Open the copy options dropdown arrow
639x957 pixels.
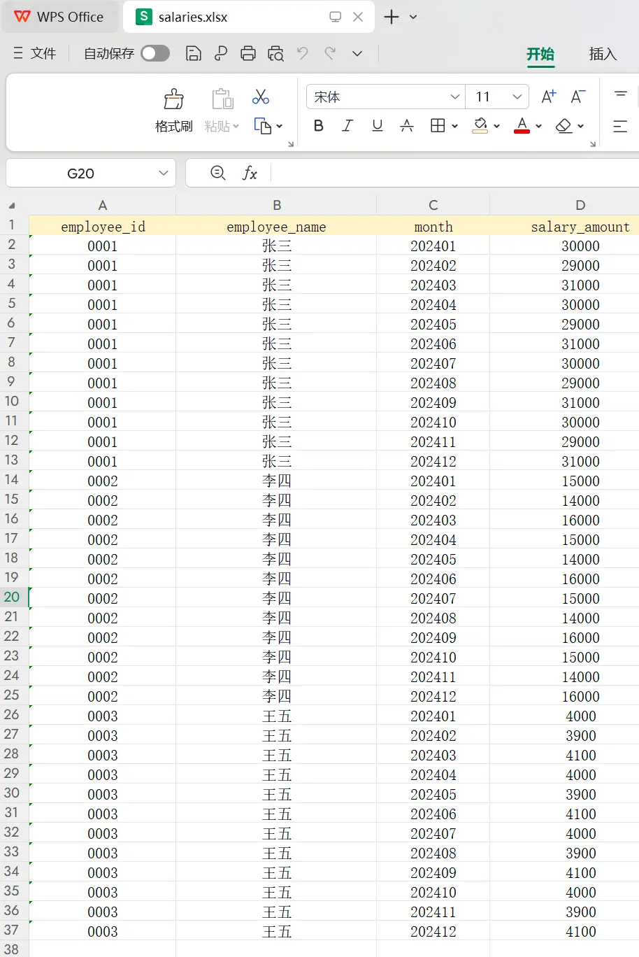[280, 127]
